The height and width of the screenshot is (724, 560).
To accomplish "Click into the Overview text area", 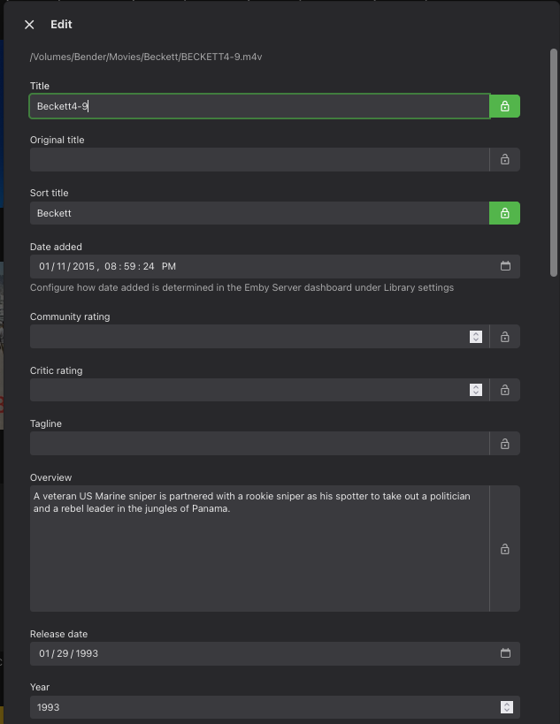I will [x=259, y=557].
